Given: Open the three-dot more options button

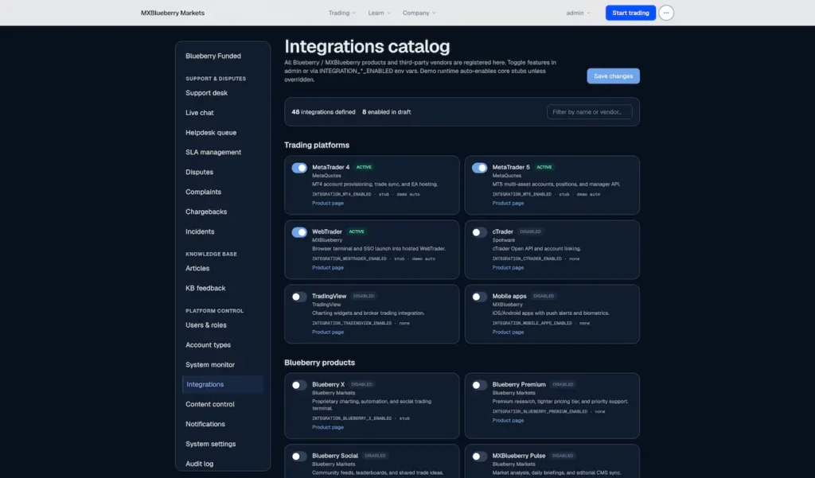Looking at the screenshot, I should coord(666,13).
